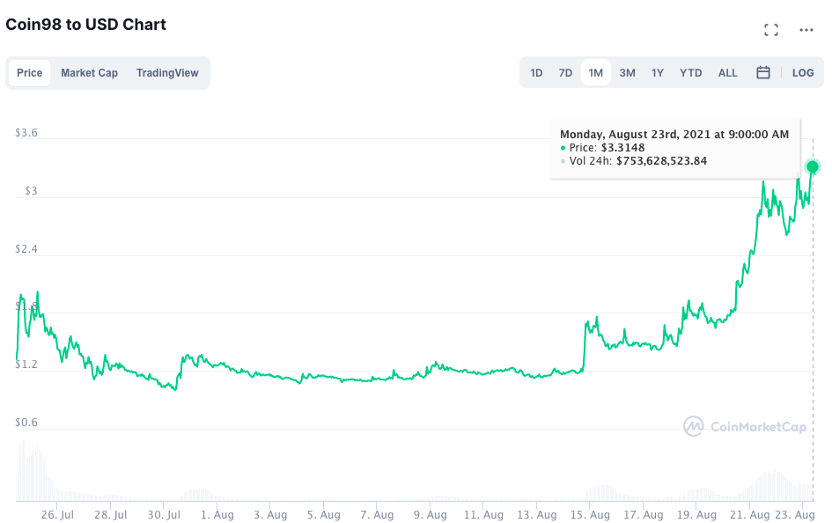The height and width of the screenshot is (523, 832).
Task: Show the ALL time range
Action: [x=728, y=73]
